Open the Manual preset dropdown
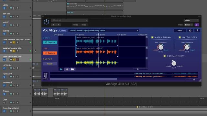The width and height of the screenshot is (207, 116). [x=70, y=20]
